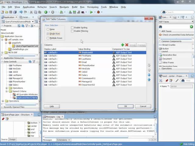
Task: Open the Versioning menu
Action: coord(93,7)
